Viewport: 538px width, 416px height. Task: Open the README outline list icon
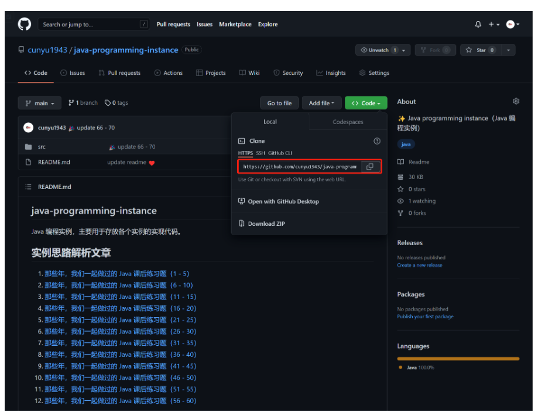coord(28,187)
